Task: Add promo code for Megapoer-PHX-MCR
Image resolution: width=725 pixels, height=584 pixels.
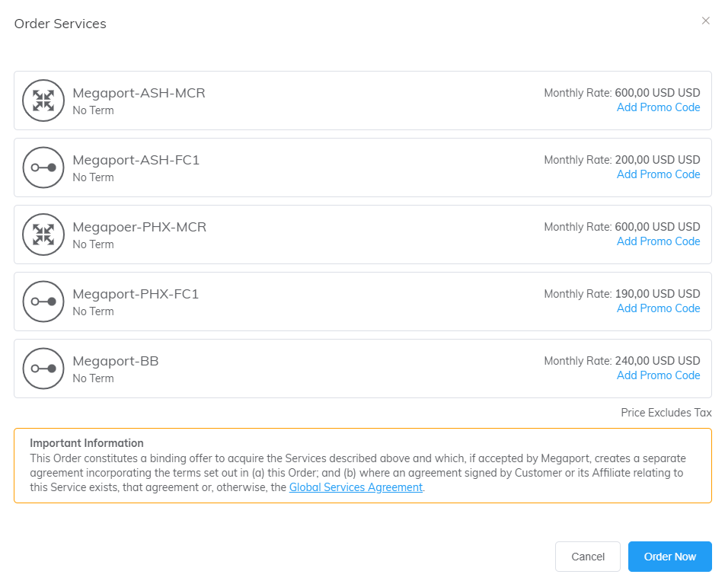Action: tap(658, 241)
